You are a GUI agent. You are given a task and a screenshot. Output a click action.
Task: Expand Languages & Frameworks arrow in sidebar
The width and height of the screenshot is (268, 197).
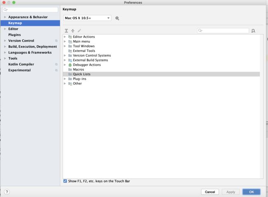click(5, 52)
